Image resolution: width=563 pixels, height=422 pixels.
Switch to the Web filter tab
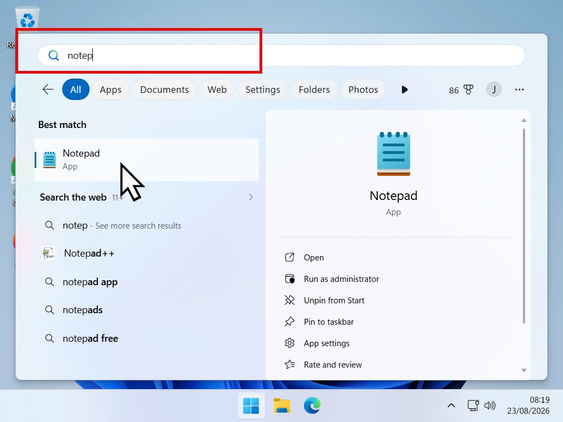[x=217, y=90]
